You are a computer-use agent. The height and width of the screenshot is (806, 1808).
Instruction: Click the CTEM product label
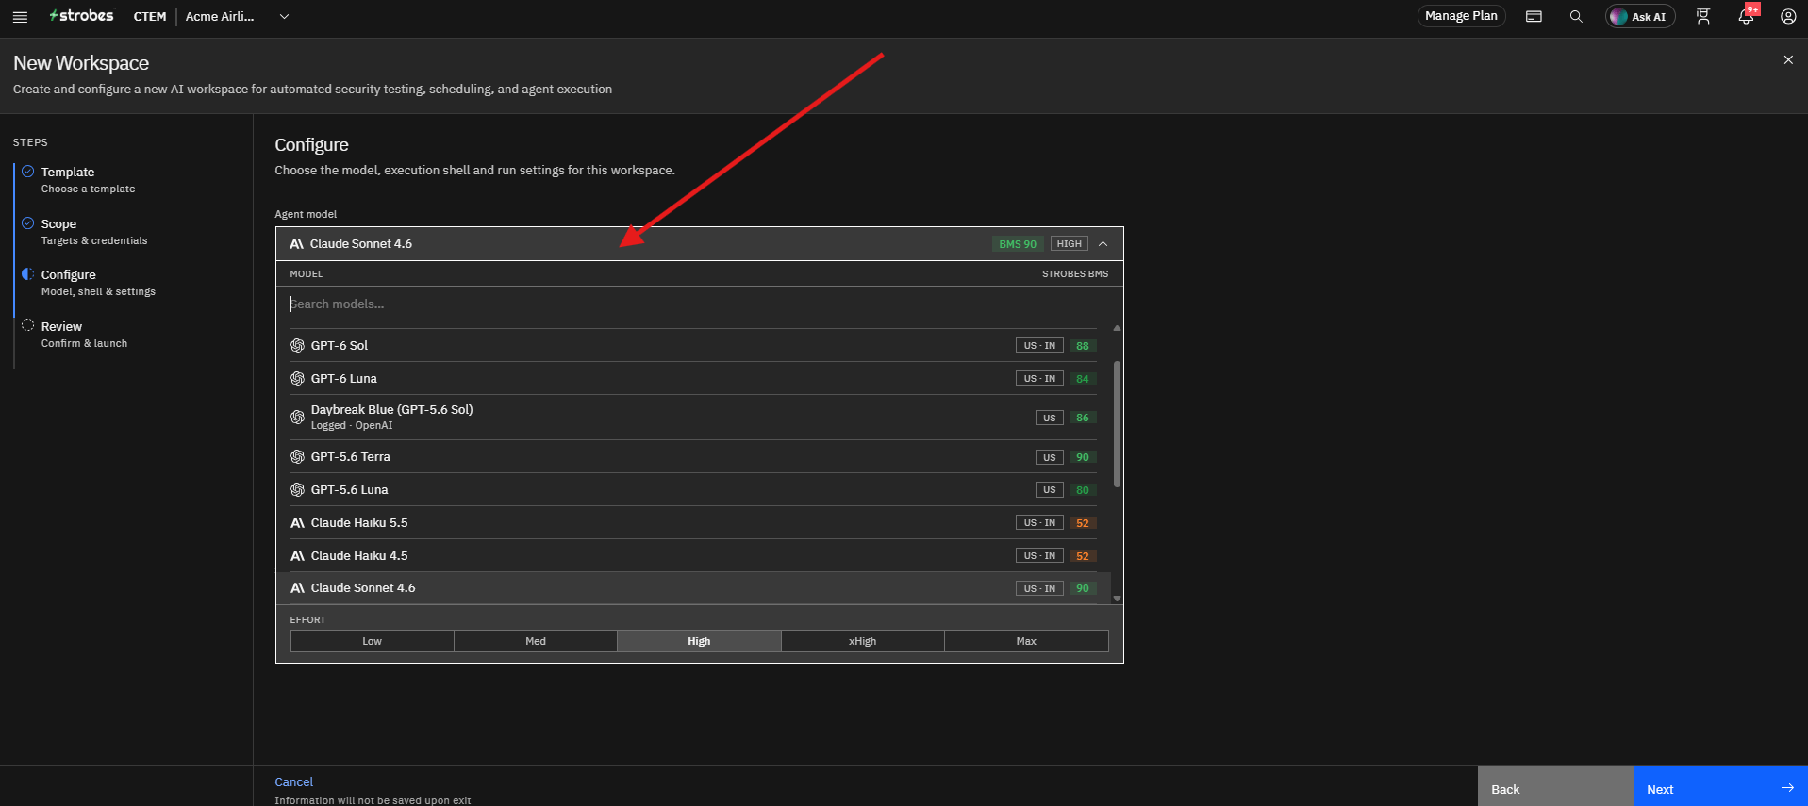coord(150,17)
